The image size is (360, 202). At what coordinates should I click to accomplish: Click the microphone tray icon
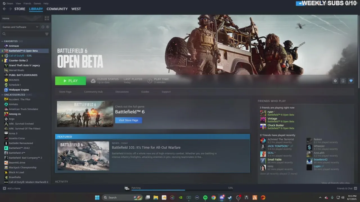[x=332, y=198]
